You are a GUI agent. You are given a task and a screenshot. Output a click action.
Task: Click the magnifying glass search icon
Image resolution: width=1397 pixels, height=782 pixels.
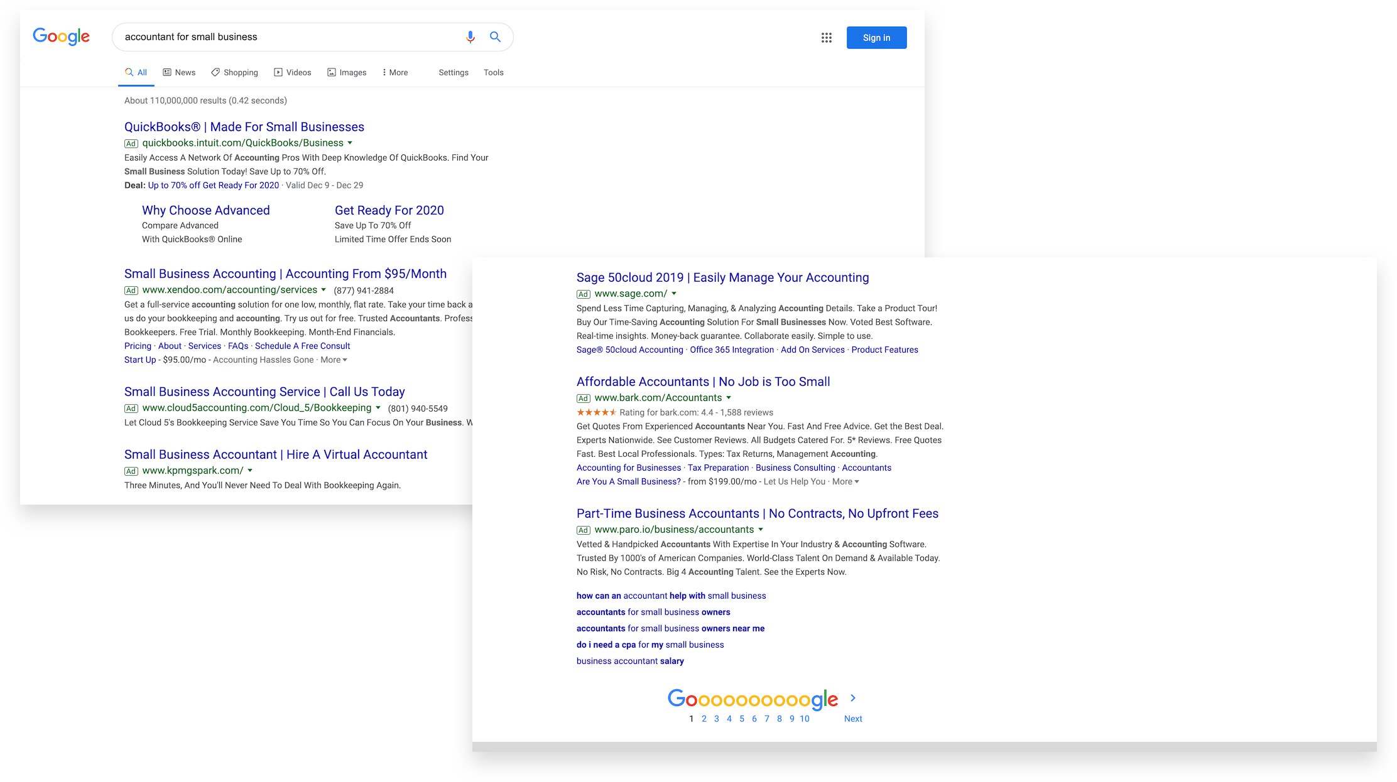coord(495,37)
